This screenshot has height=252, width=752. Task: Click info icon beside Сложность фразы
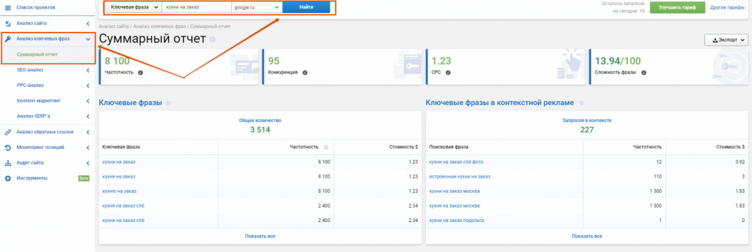coord(644,73)
